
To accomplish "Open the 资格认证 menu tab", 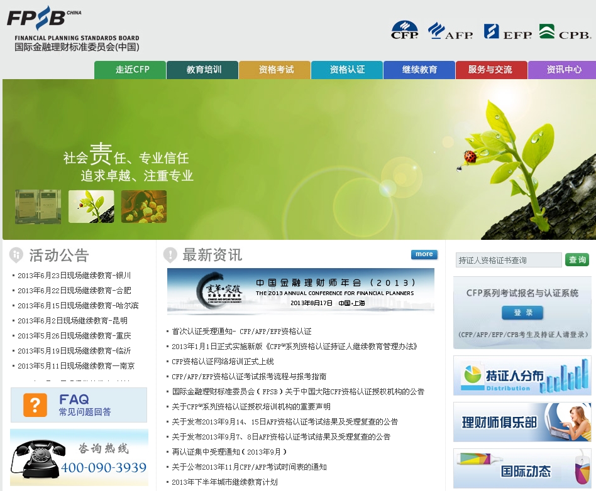I will pos(347,70).
